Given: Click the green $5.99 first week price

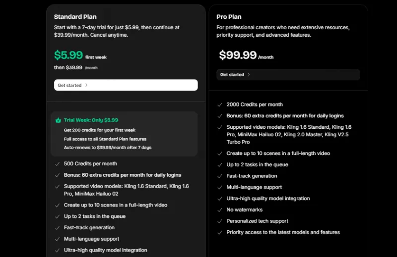Looking at the screenshot, I should (68, 54).
